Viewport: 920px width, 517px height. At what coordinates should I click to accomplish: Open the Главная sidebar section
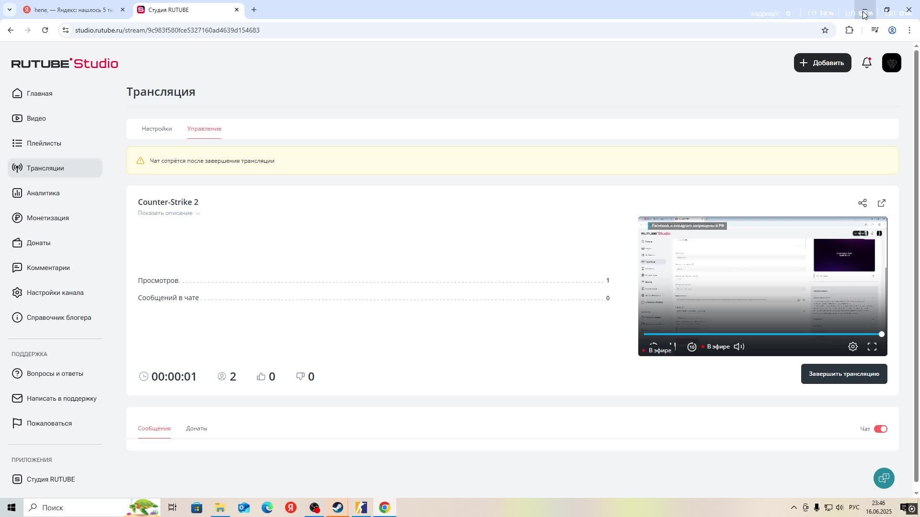(33, 93)
